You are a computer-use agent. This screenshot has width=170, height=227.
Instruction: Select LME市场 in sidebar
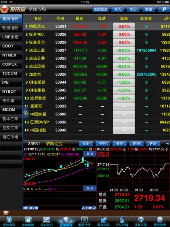click(x=11, y=37)
